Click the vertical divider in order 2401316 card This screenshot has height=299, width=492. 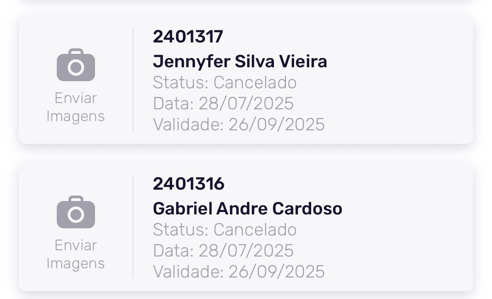click(x=133, y=227)
